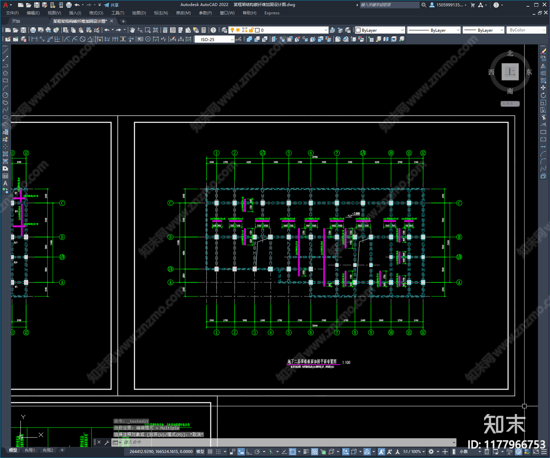This screenshot has width=550, height=458.
Task: Switch to the 布局1 layout tab
Action: tap(30, 450)
